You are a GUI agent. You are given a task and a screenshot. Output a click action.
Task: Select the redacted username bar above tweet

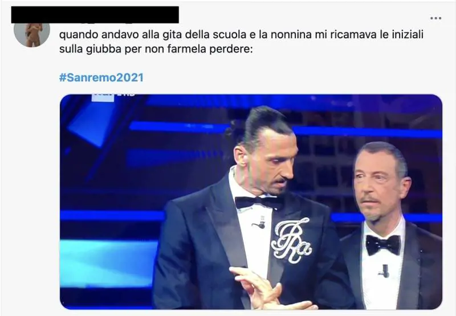pos(95,15)
